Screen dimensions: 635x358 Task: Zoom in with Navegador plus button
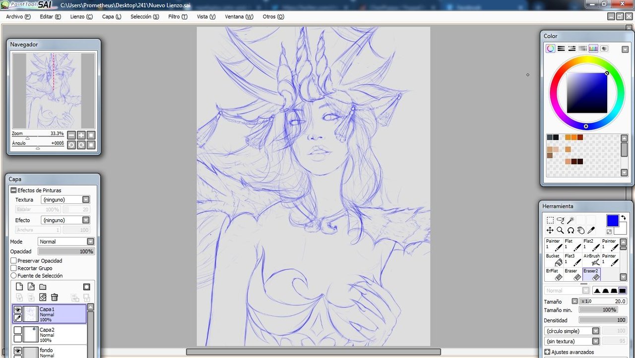click(x=81, y=135)
